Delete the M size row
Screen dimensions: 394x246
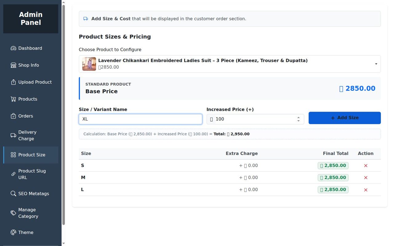coord(366,178)
